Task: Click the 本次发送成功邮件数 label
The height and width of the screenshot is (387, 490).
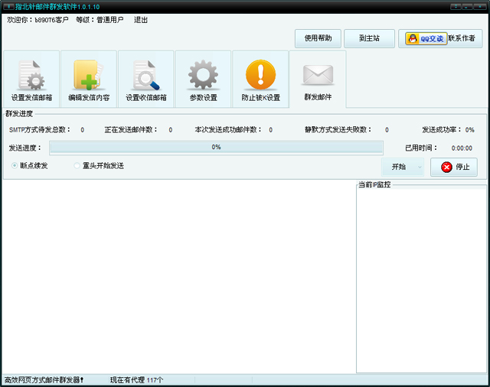Action: click(228, 129)
